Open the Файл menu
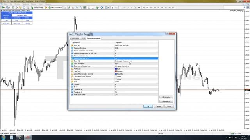The width and height of the screenshot is (250, 140). coord(5,4)
